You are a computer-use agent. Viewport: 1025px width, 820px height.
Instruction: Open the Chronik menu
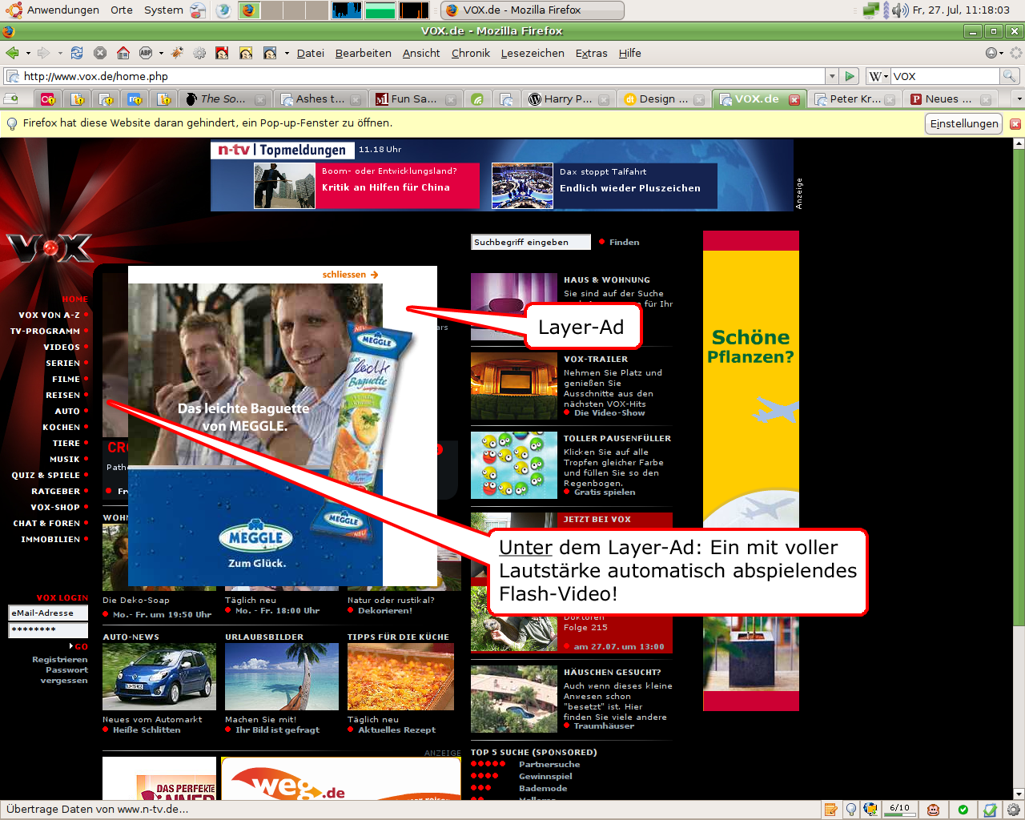point(470,53)
